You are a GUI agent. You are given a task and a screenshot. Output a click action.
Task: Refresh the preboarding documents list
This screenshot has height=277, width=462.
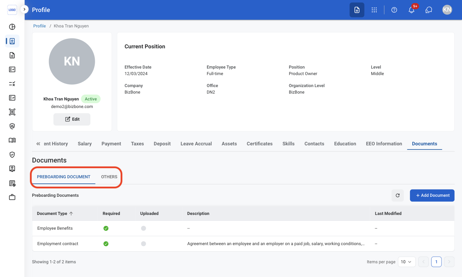[398, 195]
